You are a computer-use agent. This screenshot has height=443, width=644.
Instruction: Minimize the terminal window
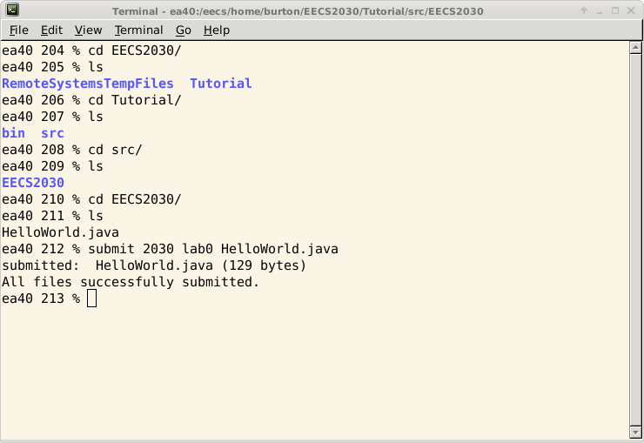[600, 10]
